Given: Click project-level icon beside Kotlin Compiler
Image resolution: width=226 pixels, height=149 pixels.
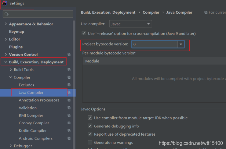Looking at the screenshot, I should [x=69, y=131].
